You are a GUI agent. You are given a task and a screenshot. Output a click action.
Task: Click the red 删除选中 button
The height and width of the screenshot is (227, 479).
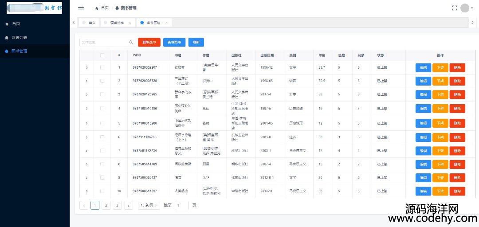click(x=149, y=42)
